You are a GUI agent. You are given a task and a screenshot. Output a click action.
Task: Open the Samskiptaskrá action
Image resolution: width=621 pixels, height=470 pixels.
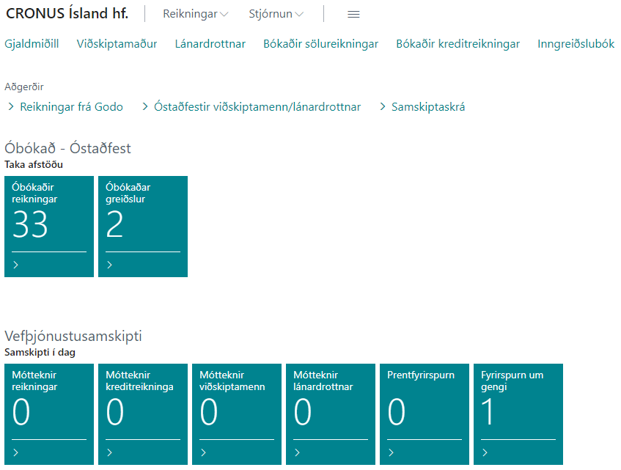(427, 107)
